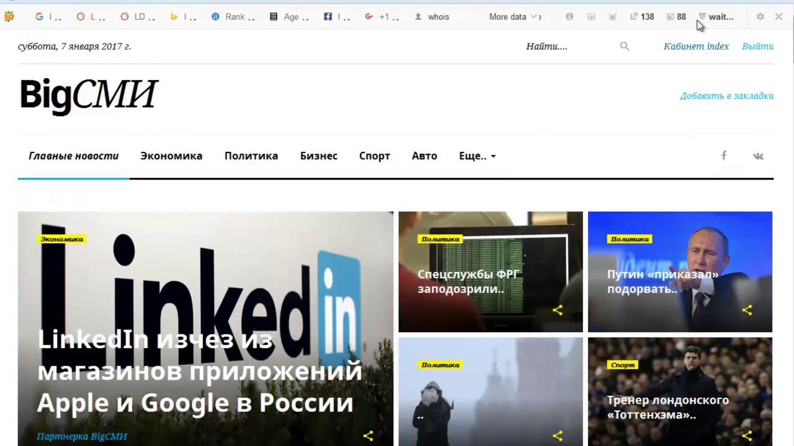The image size is (794, 446).
Task: Click the search magnifier icon
Action: coord(625,46)
